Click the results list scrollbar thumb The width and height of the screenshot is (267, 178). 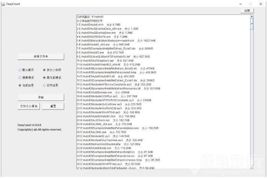252,24
